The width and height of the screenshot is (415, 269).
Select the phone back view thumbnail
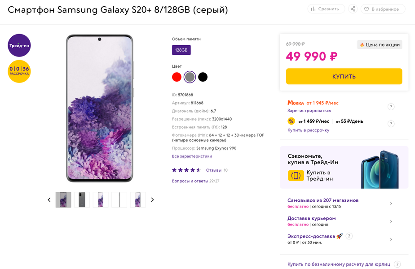point(82,200)
